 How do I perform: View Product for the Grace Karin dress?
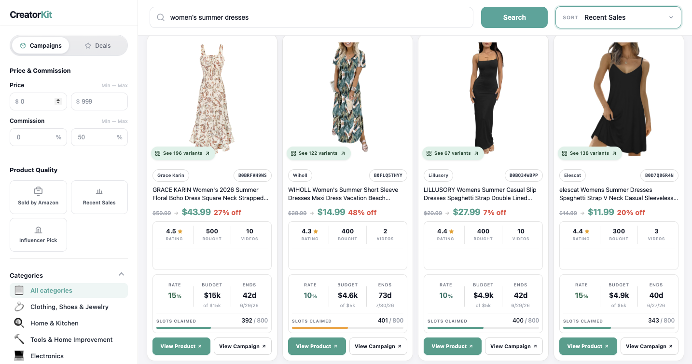181,346
